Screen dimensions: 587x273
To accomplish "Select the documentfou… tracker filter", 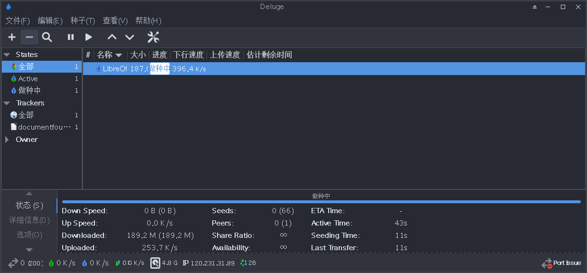I will [x=42, y=127].
